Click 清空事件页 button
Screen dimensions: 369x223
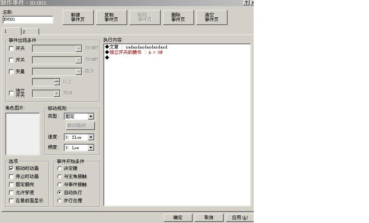pos(211,17)
